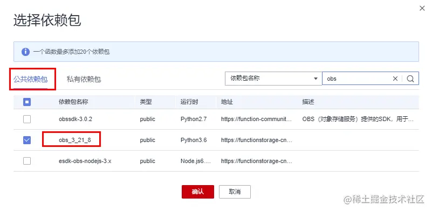Click public type in obs_3_21_8 row
This screenshot has width=432, height=212.
pos(147,140)
